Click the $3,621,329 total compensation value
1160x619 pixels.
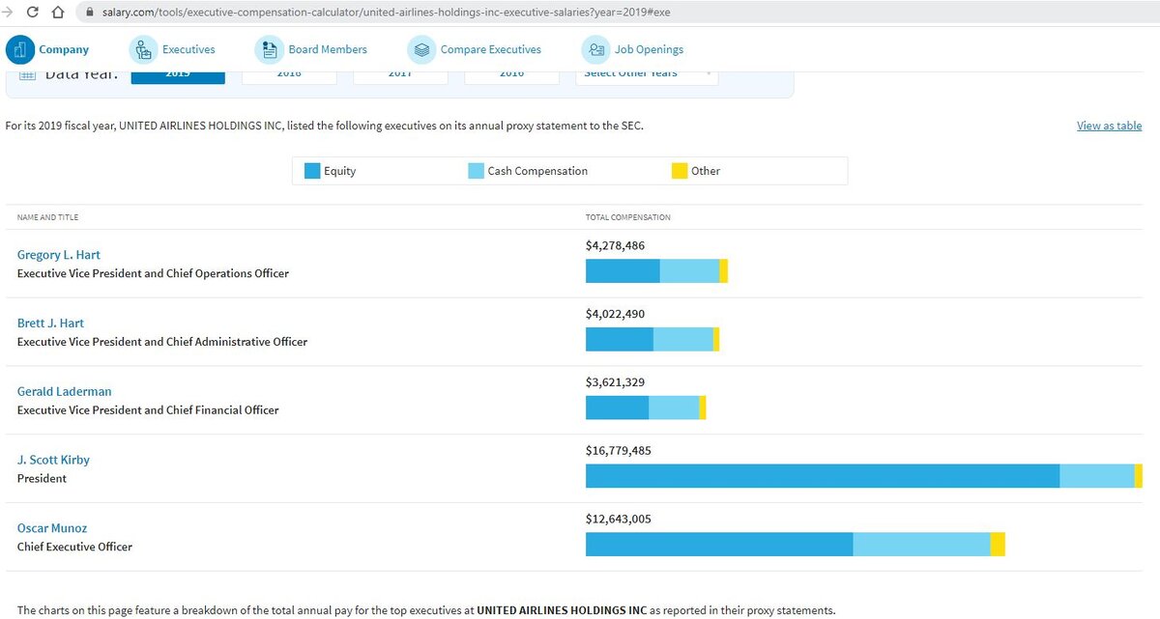tap(615, 382)
